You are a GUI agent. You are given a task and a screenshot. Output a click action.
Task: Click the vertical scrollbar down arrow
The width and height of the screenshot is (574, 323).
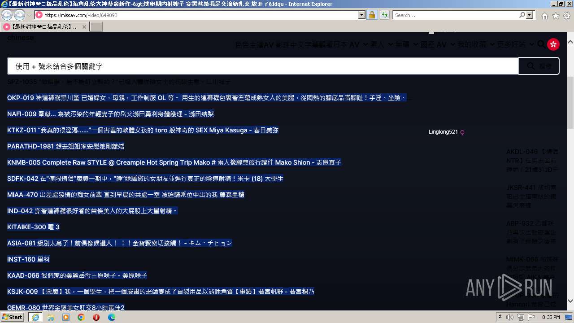(x=570, y=301)
